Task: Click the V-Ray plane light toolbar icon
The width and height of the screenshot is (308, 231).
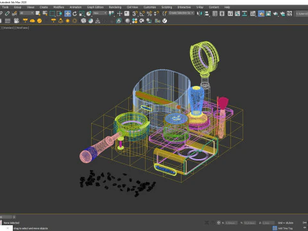Action: coord(25,21)
